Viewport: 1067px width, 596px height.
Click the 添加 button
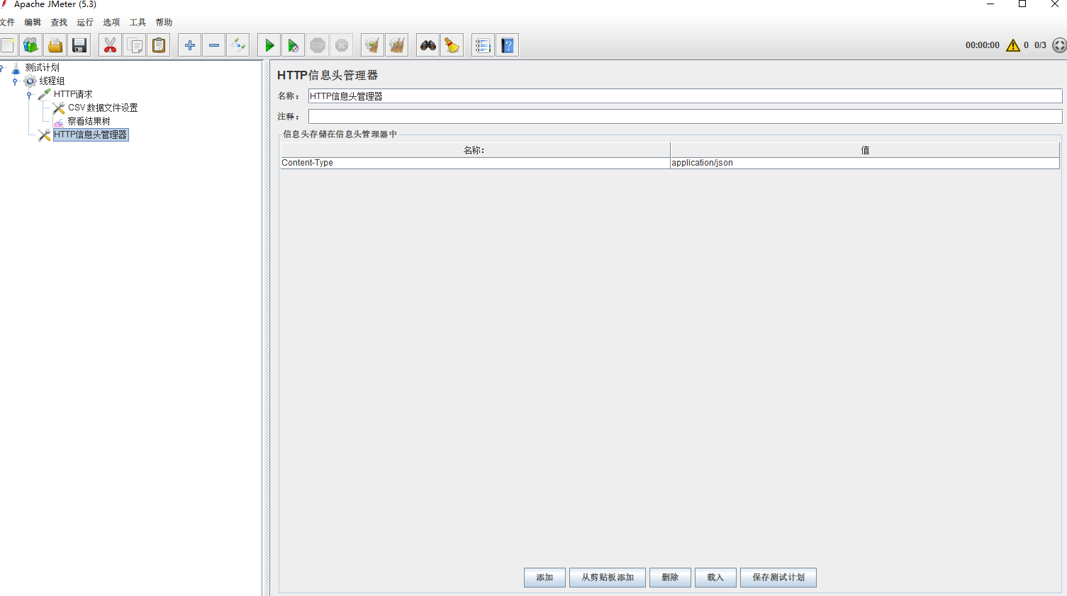(544, 578)
